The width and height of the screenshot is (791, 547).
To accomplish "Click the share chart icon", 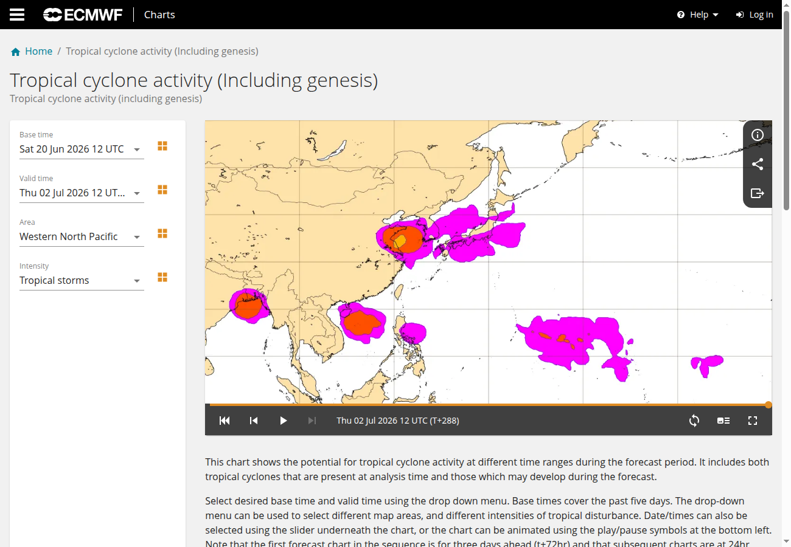I will pyautogui.click(x=758, y=164).
